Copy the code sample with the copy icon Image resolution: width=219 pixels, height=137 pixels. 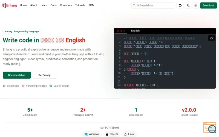211,38
